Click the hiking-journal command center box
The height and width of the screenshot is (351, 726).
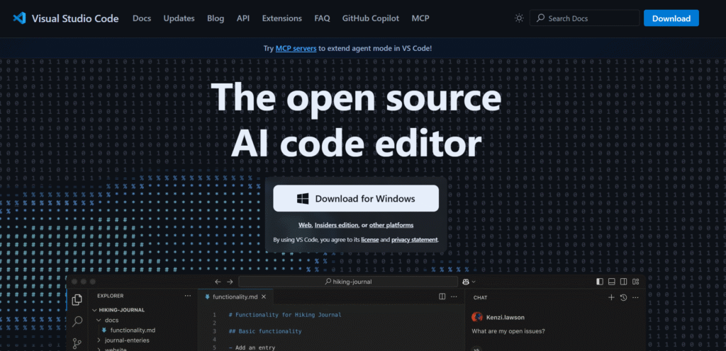pyautogui.click(x=348, y=282)
